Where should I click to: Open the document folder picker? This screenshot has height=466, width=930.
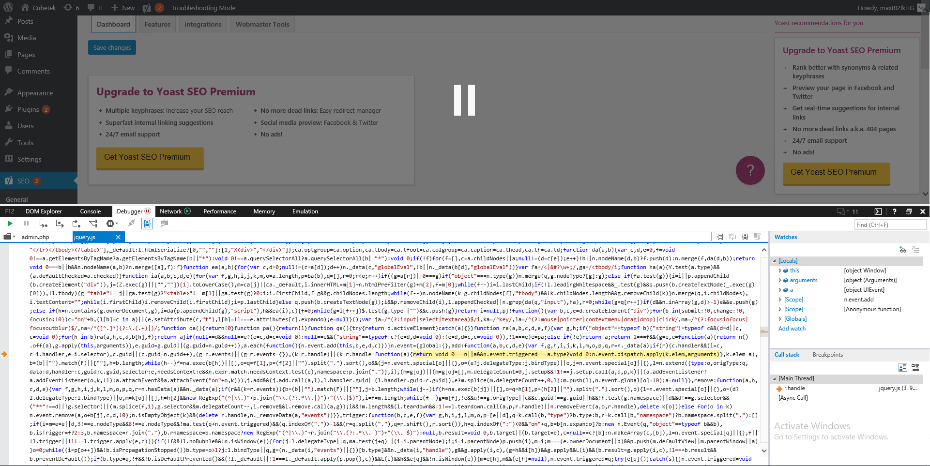point(10,237)
